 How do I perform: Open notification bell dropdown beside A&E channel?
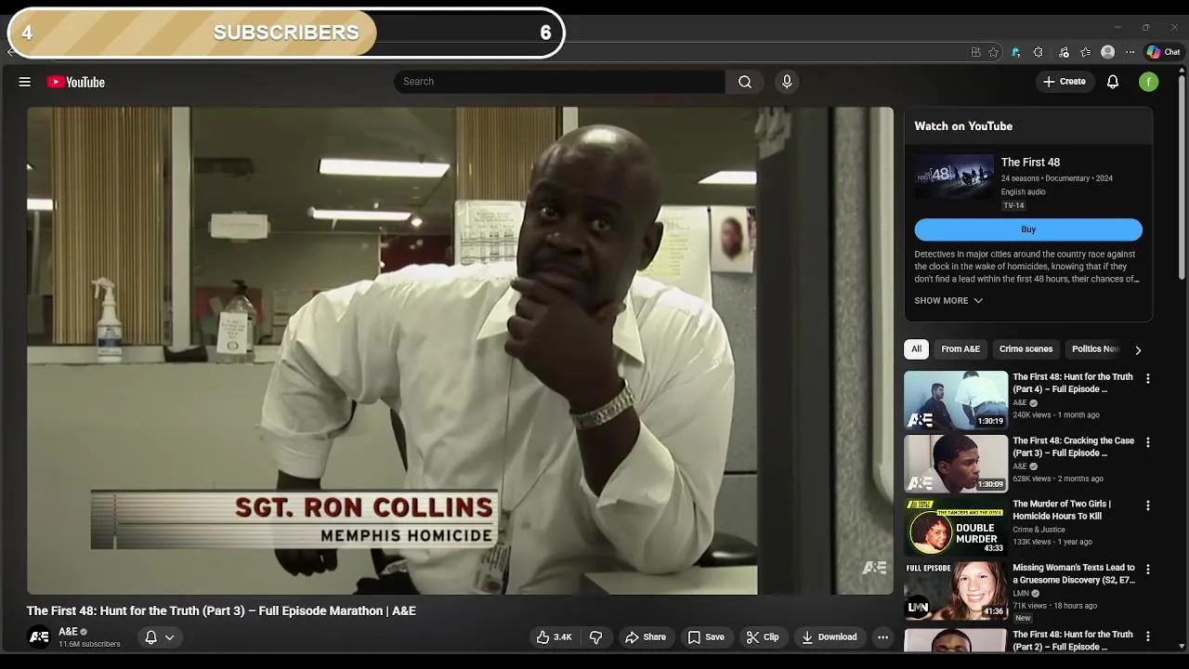(x=160, y=637)
